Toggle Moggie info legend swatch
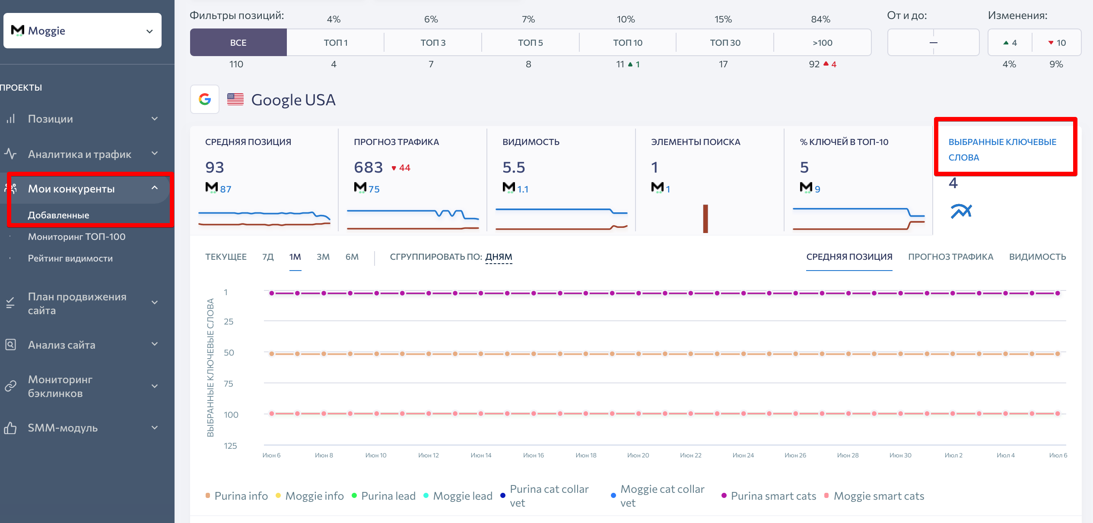The image size is (1093, 523). (x=278, y=495)
